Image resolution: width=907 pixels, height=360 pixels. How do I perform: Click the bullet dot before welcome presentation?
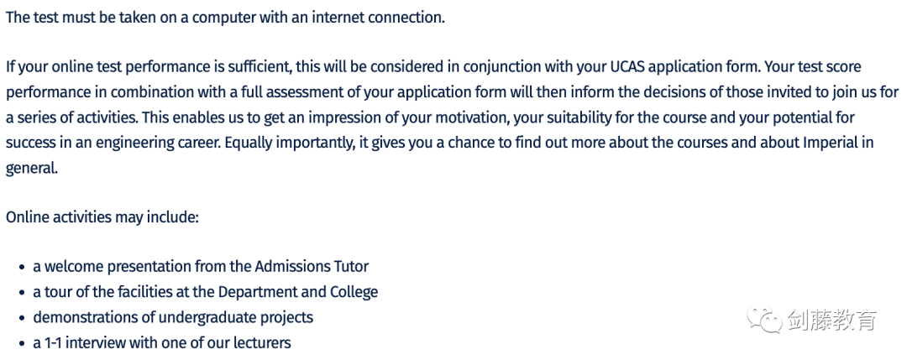coord(22,268)
